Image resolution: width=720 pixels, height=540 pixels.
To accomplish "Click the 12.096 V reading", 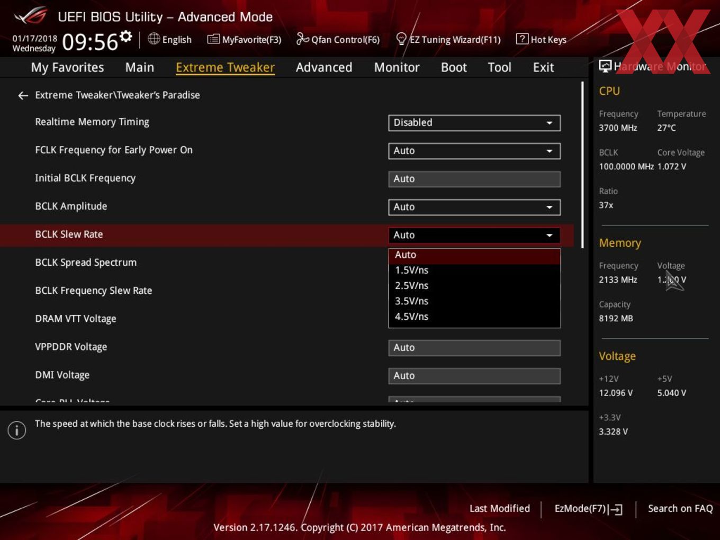I will click(x=616, y=393).
